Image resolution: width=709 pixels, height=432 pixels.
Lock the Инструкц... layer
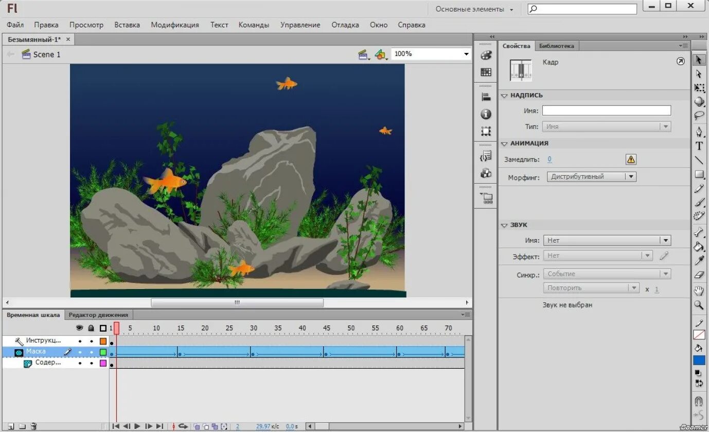tap(92, 341)
